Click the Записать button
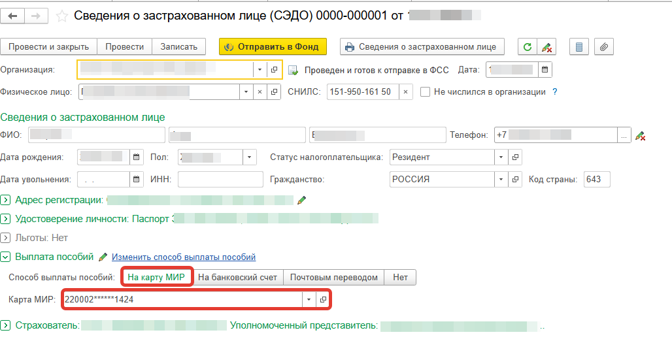 (x=178, y=46)
